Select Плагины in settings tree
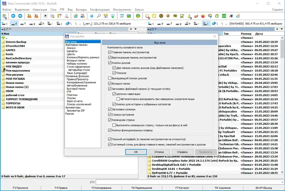The height and width of the screenshot is (191, 285). pyautogui.click(x=72, y=95)
